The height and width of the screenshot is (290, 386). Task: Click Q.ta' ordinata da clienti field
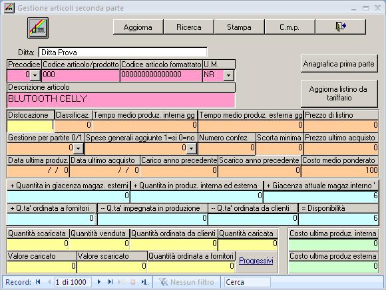(x=253, y=219)
